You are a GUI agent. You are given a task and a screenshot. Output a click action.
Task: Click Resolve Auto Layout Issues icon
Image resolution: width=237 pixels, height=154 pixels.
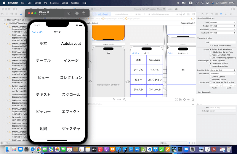pyautogui.click(x=189, y=100)
